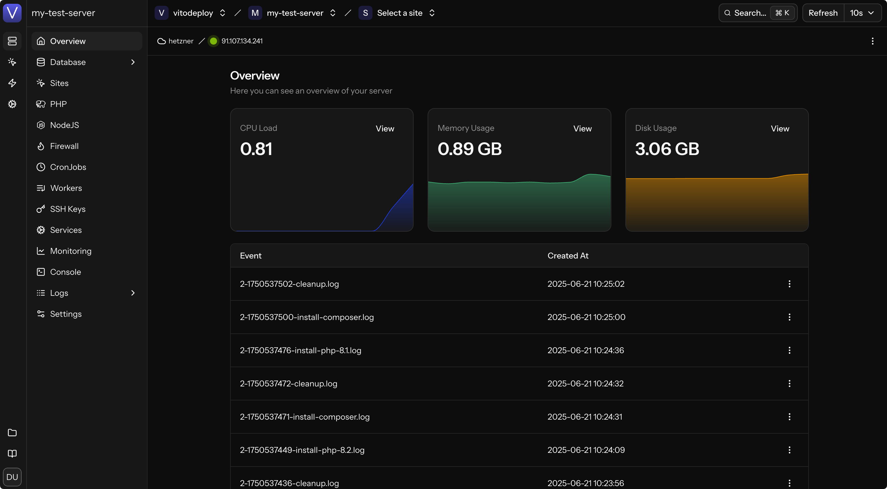The height and width of the screenshot is (489, 887).
Task: Open the NodeJS page
Action: coord(87,125)
